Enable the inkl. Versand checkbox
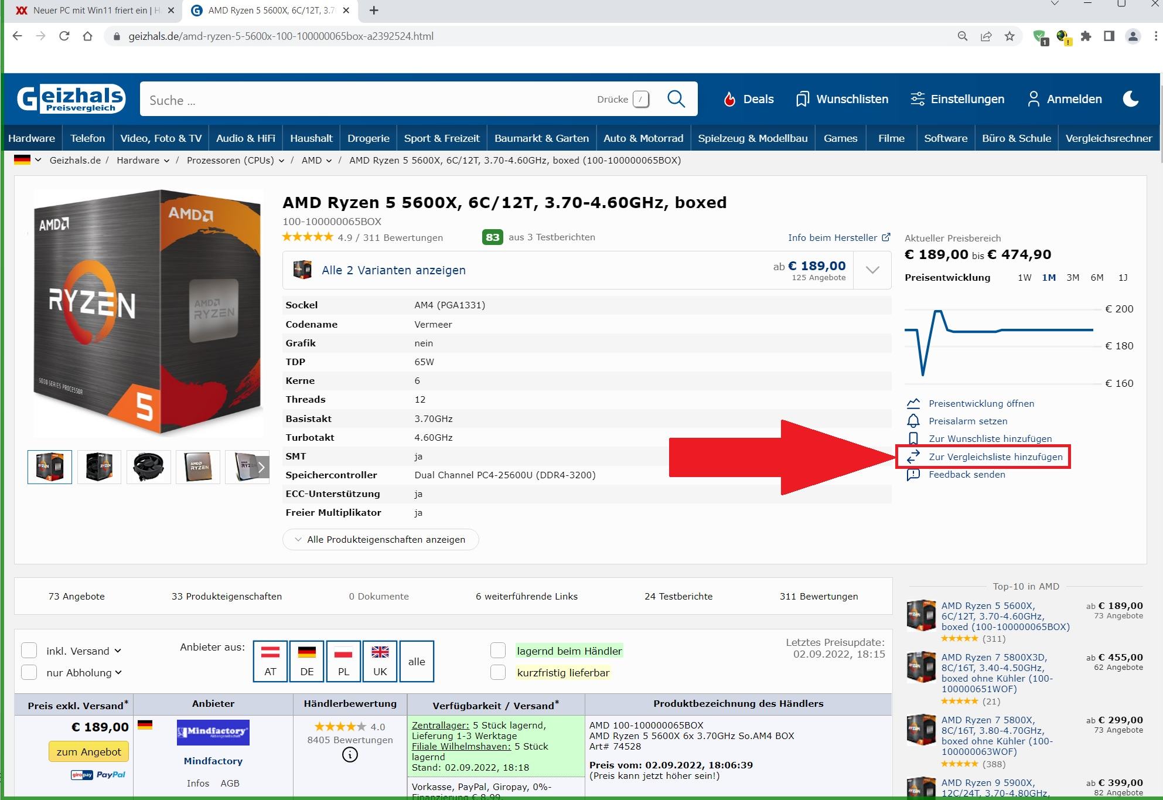The width and height of the screenshot is (1163, 800). coord(29,651)
